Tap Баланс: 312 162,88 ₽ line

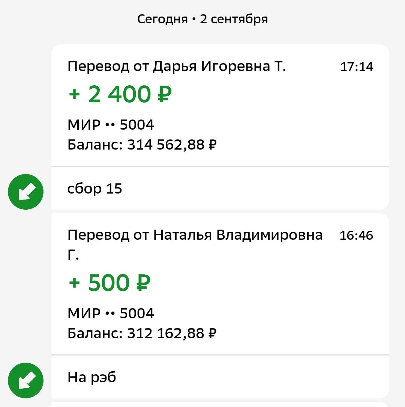click(142, 333)
